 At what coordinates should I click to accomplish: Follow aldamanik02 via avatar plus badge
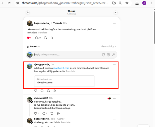coord(32,102)
